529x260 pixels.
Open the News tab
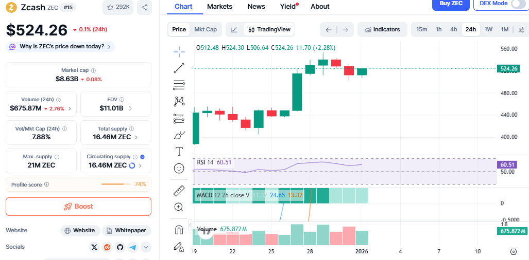[256, 7]
